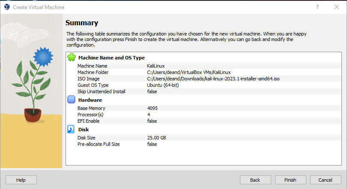Click the VirtualBox VMs/KaliLinux folder path
This screenshot has width=347, height=189.
189,72
